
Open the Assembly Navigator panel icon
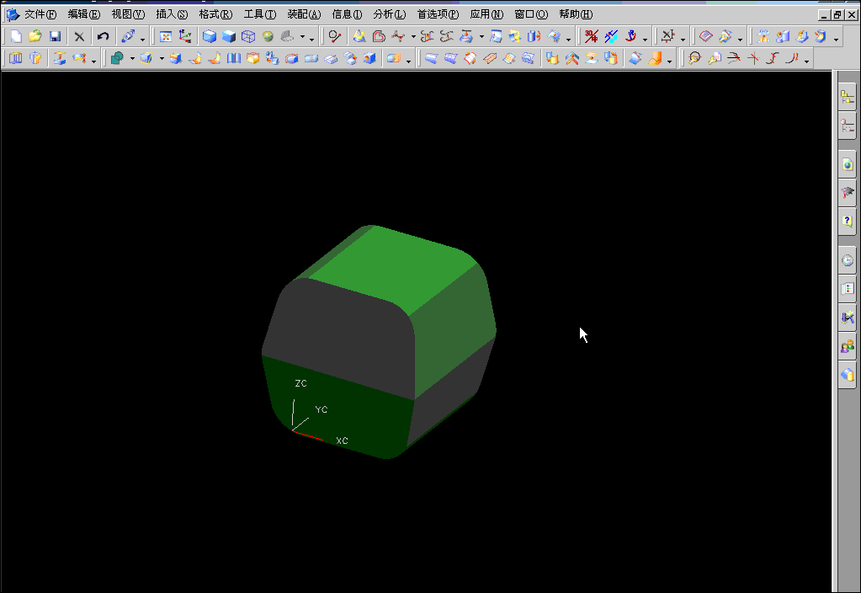[x=847, y=96]
